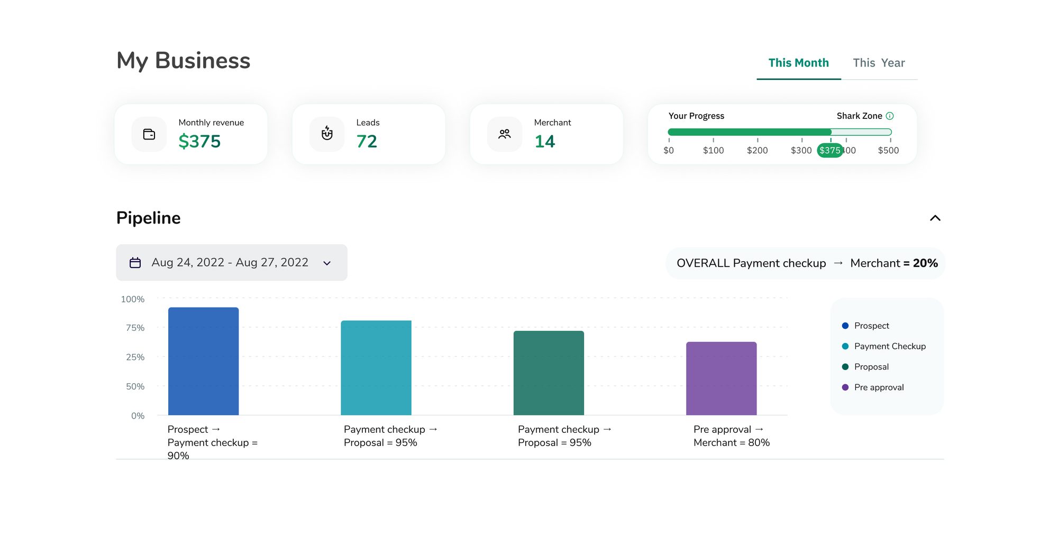Toggle Proposal series in chart legend
Viewport: 1058px width, 556px height.
[865, 367]
